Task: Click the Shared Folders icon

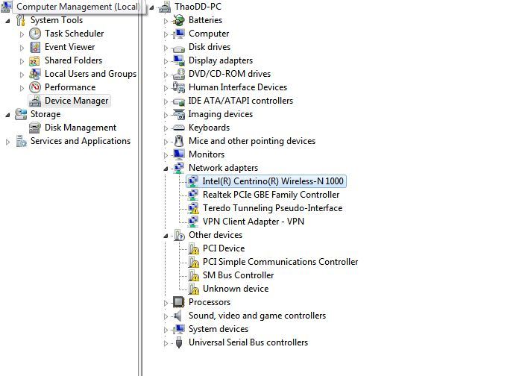Action: click(x=34, y=61)
